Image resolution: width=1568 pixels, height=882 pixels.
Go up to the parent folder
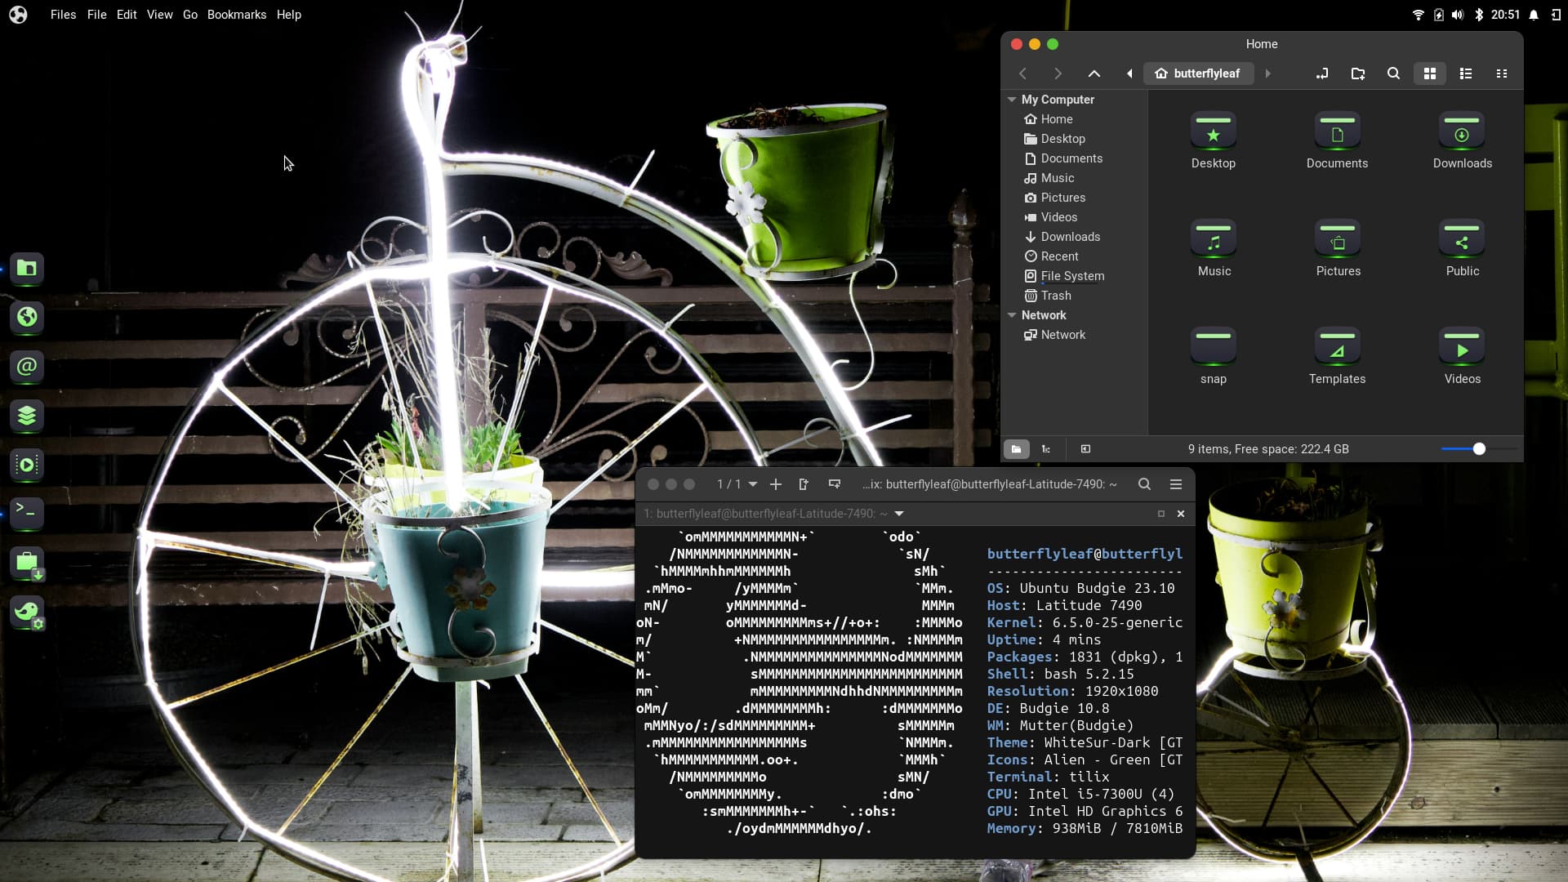(x=1094, y=73)
